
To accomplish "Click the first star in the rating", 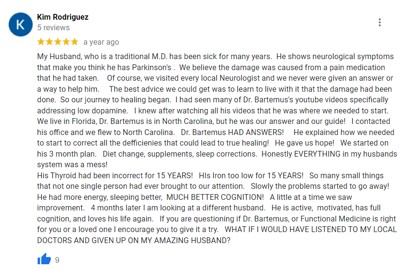I will tap(41, 42).
